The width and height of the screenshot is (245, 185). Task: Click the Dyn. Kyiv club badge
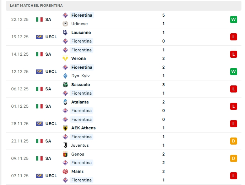click(x=65, y=76)
